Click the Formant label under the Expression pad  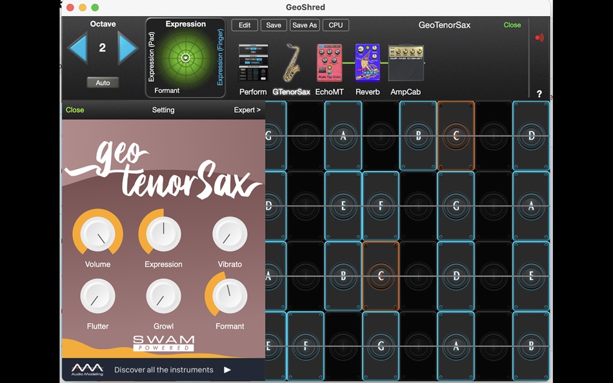tap(167, 90)
